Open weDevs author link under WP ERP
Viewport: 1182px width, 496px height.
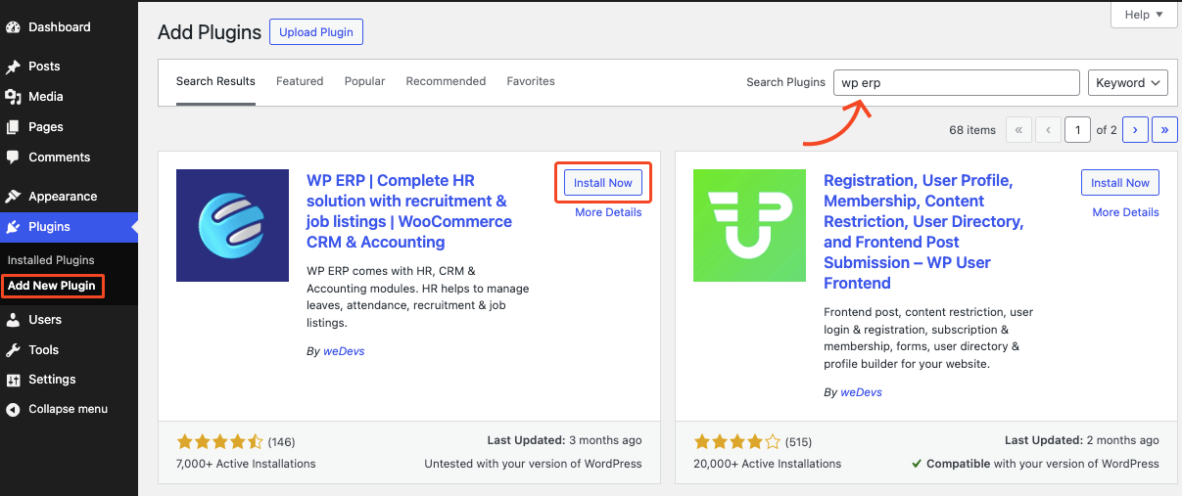(x=344, y=351)
